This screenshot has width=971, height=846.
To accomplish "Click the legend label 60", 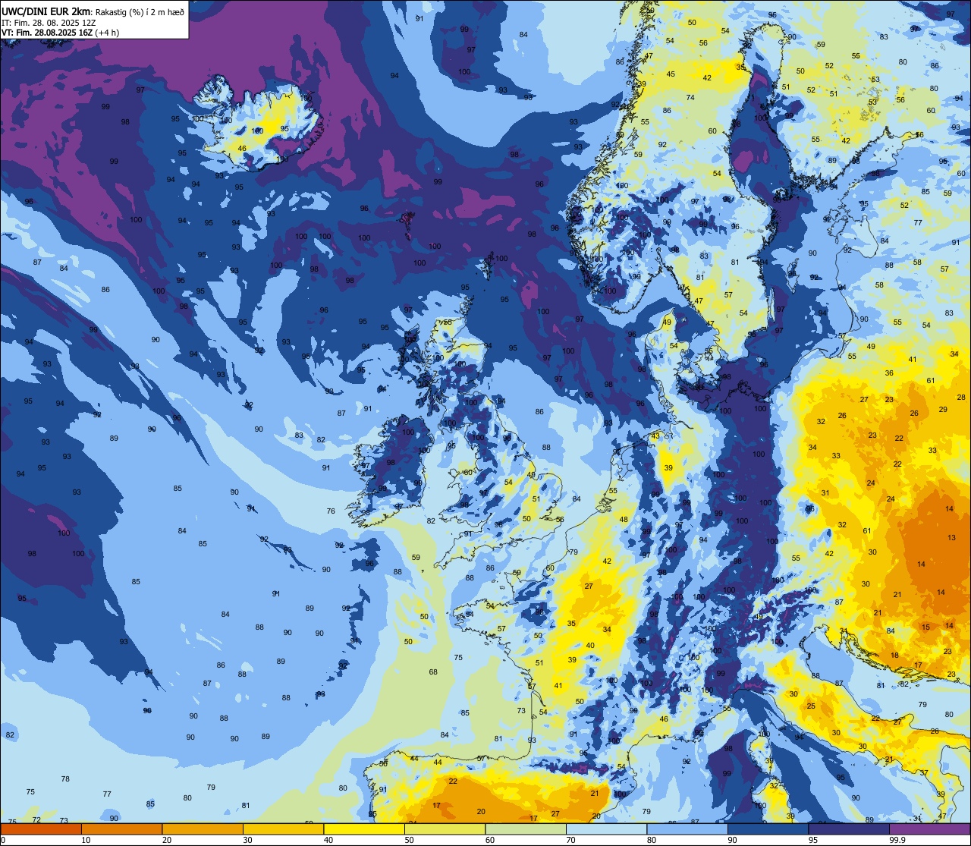I will coord(490,840).
